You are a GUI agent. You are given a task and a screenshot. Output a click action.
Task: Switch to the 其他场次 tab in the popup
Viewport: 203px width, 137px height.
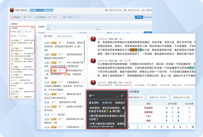120,103
